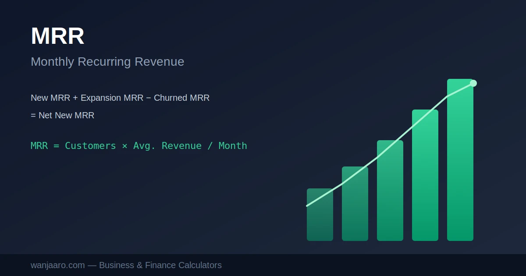Screen dimensions: 526x276
Task: Click the New MRR + Expansion MRR line
Action: tap(120, 98)
